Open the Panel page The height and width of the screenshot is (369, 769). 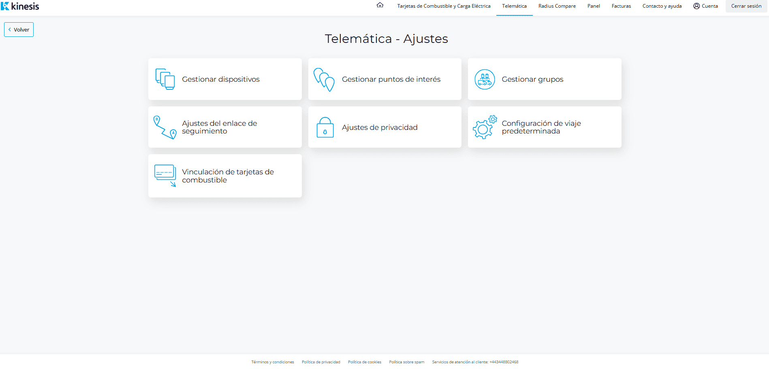point(594,6)
